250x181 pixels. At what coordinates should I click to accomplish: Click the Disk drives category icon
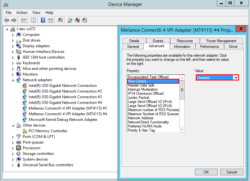19,41
